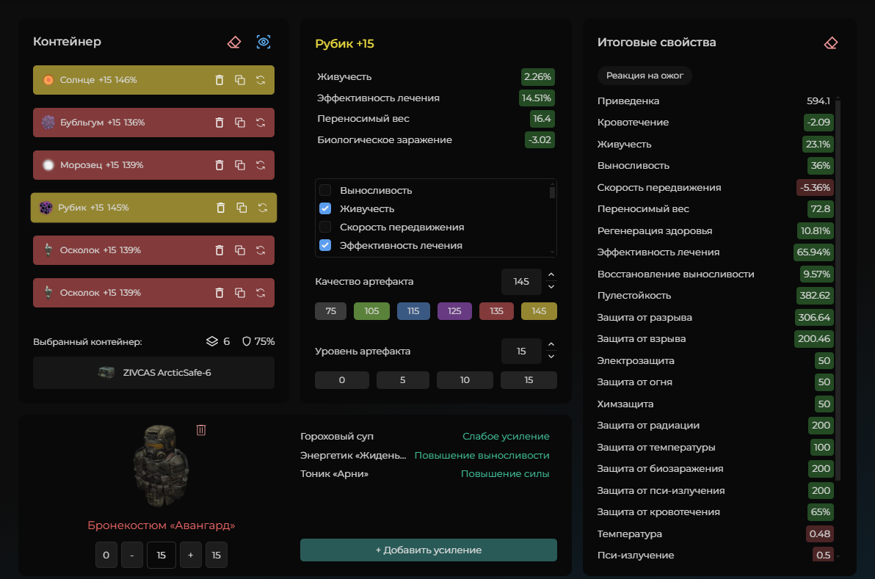This screenshot has height=579, width=875.
Task: Increase armor level with plus button
Action: coord(191,555)
